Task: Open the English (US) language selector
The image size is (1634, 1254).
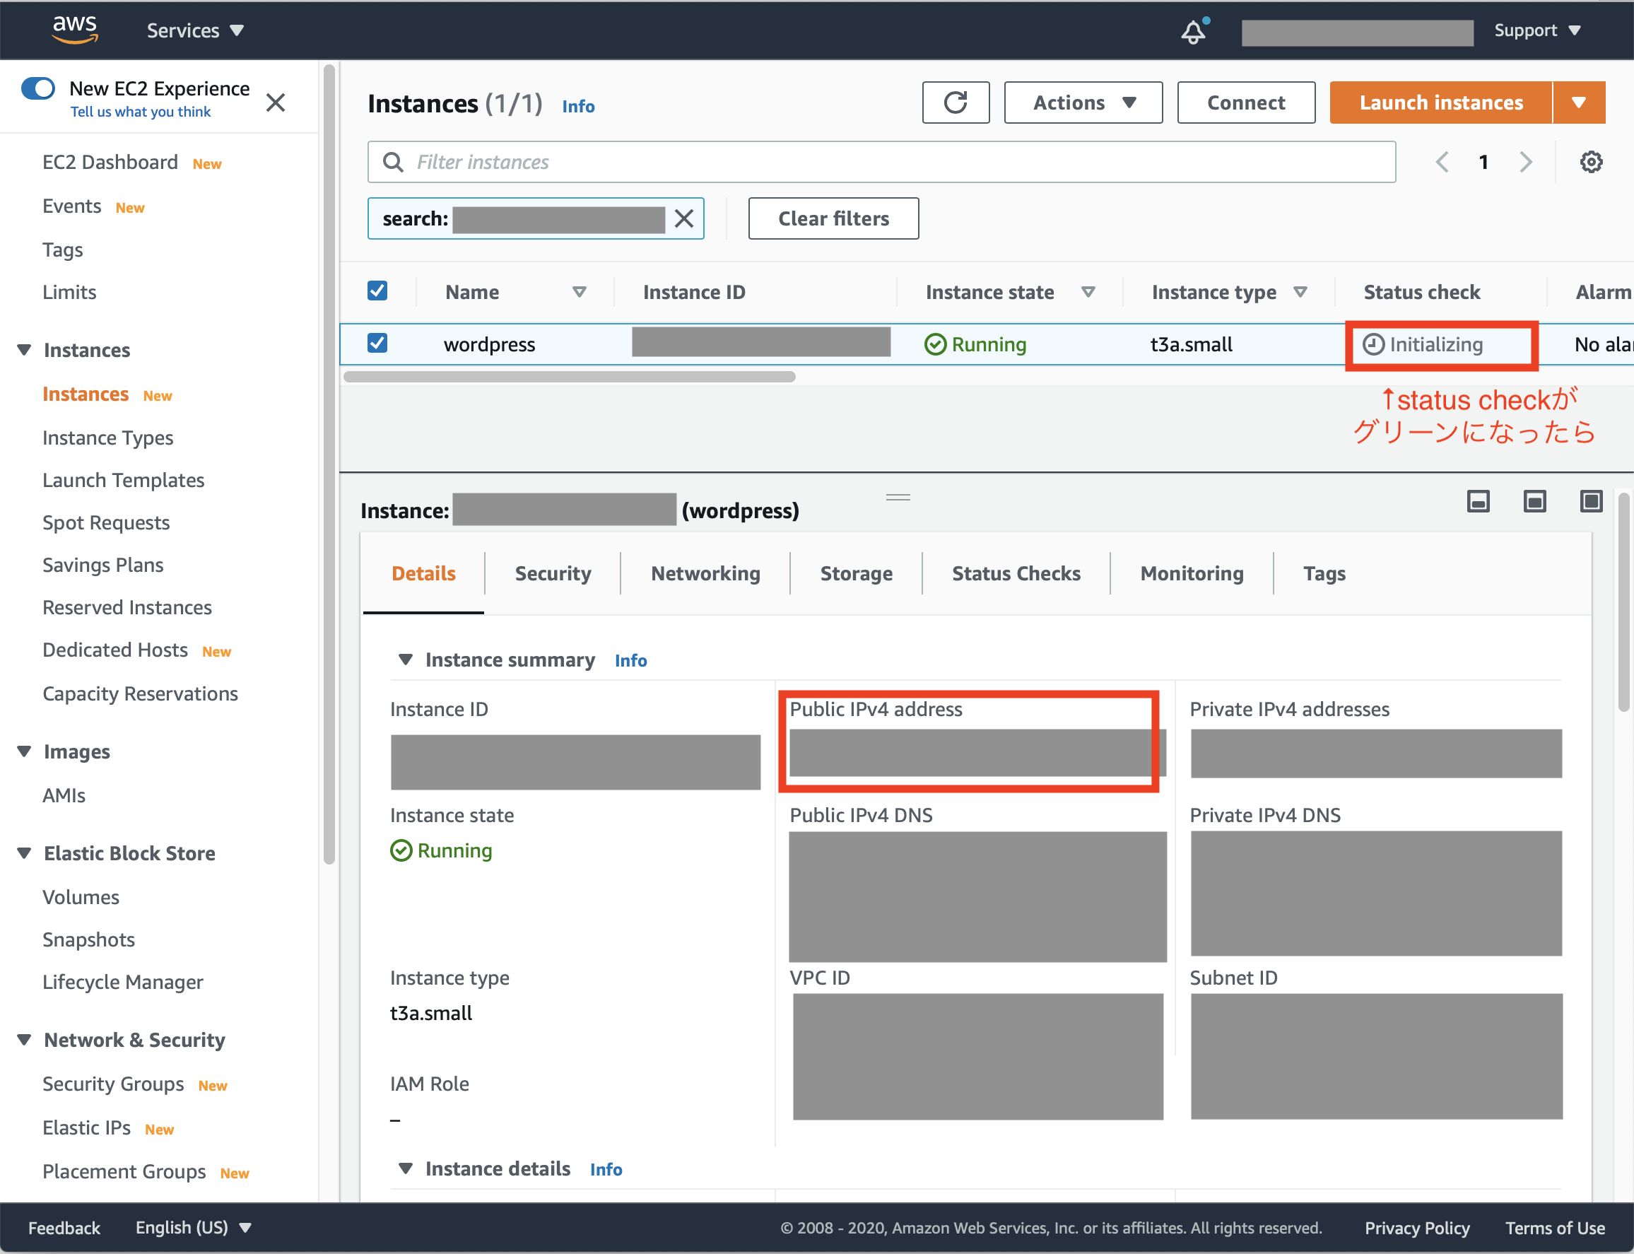Action: pyautogui.click(x=193, y=1228)
